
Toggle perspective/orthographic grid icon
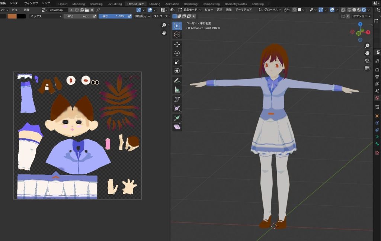(367, 68)
